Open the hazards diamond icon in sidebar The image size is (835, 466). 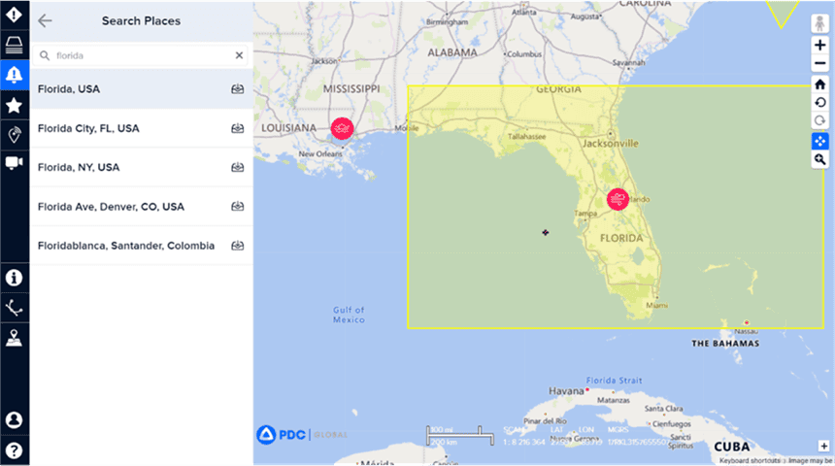tap(14, 15)
